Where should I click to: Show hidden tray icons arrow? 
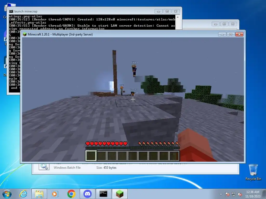[221, 194]
